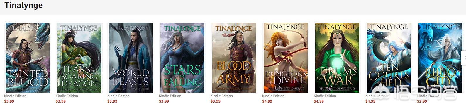466x109 pixels.
Task: Open the Tainted Blood book cover
Action: pos(28,58)
